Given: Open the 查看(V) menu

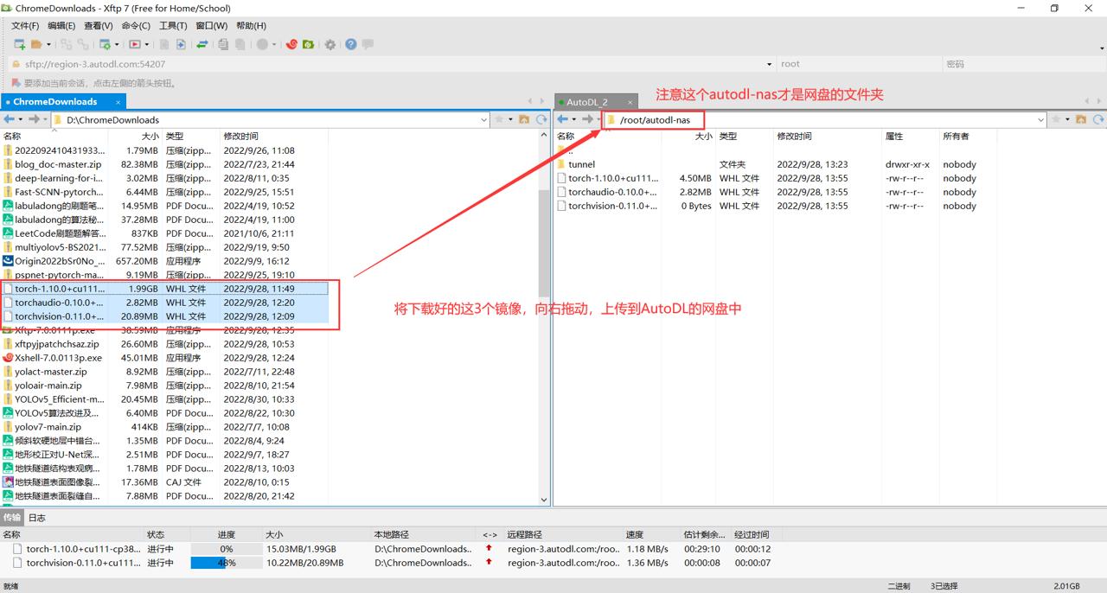Looking at the screenshot, I should pos(99,26).
